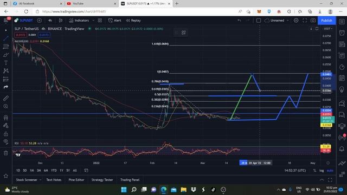Screen dimensions: 347x195
Task: Change the 4h timeframe interval
Action: coord(50,21)
